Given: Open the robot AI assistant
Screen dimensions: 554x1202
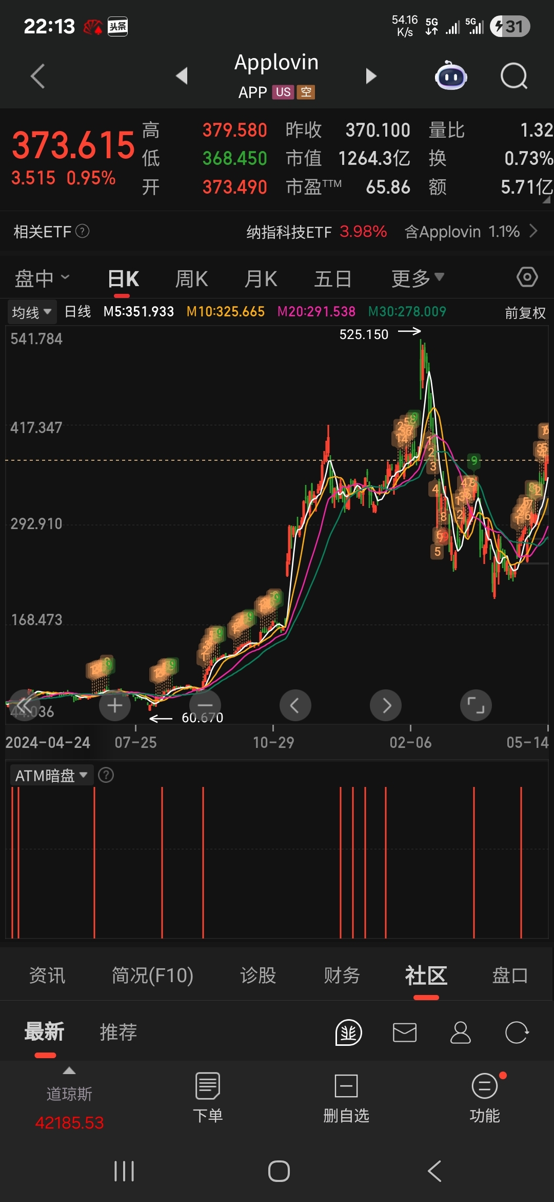Looking at the screenshot, I should click(451, 76).
